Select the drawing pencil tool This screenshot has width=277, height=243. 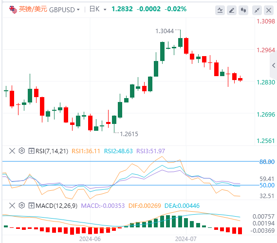(x=232, y=10)
